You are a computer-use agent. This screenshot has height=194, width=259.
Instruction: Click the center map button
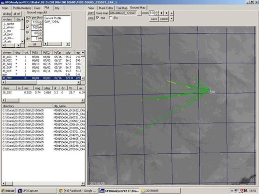(164, 19)
